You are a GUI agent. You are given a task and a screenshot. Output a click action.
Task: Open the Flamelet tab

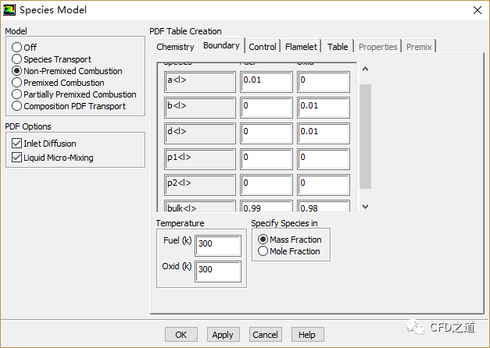tap(301, 47)
